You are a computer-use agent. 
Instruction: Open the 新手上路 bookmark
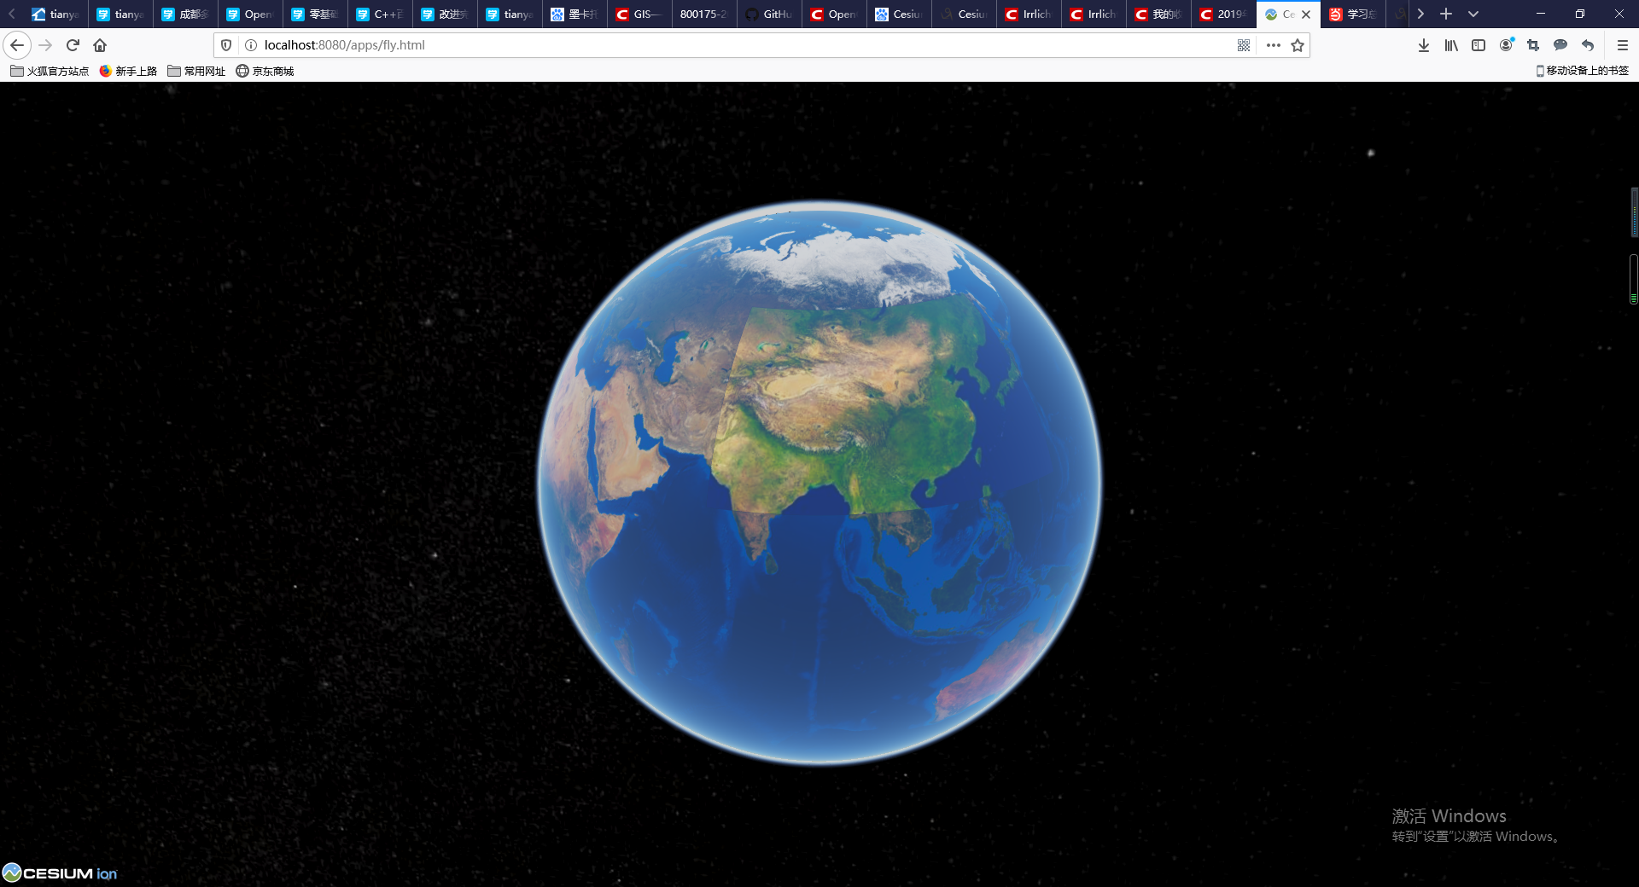pyautogui.click(x=128, y=71)
